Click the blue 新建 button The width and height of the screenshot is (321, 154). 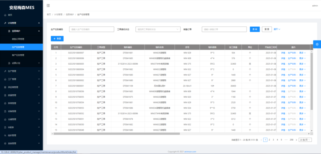coord(57,39)
